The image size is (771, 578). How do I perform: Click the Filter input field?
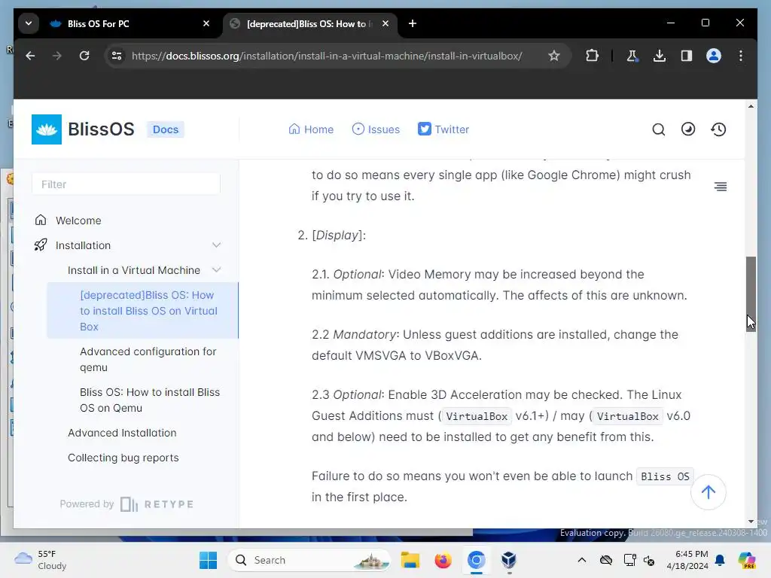[126, 184]
